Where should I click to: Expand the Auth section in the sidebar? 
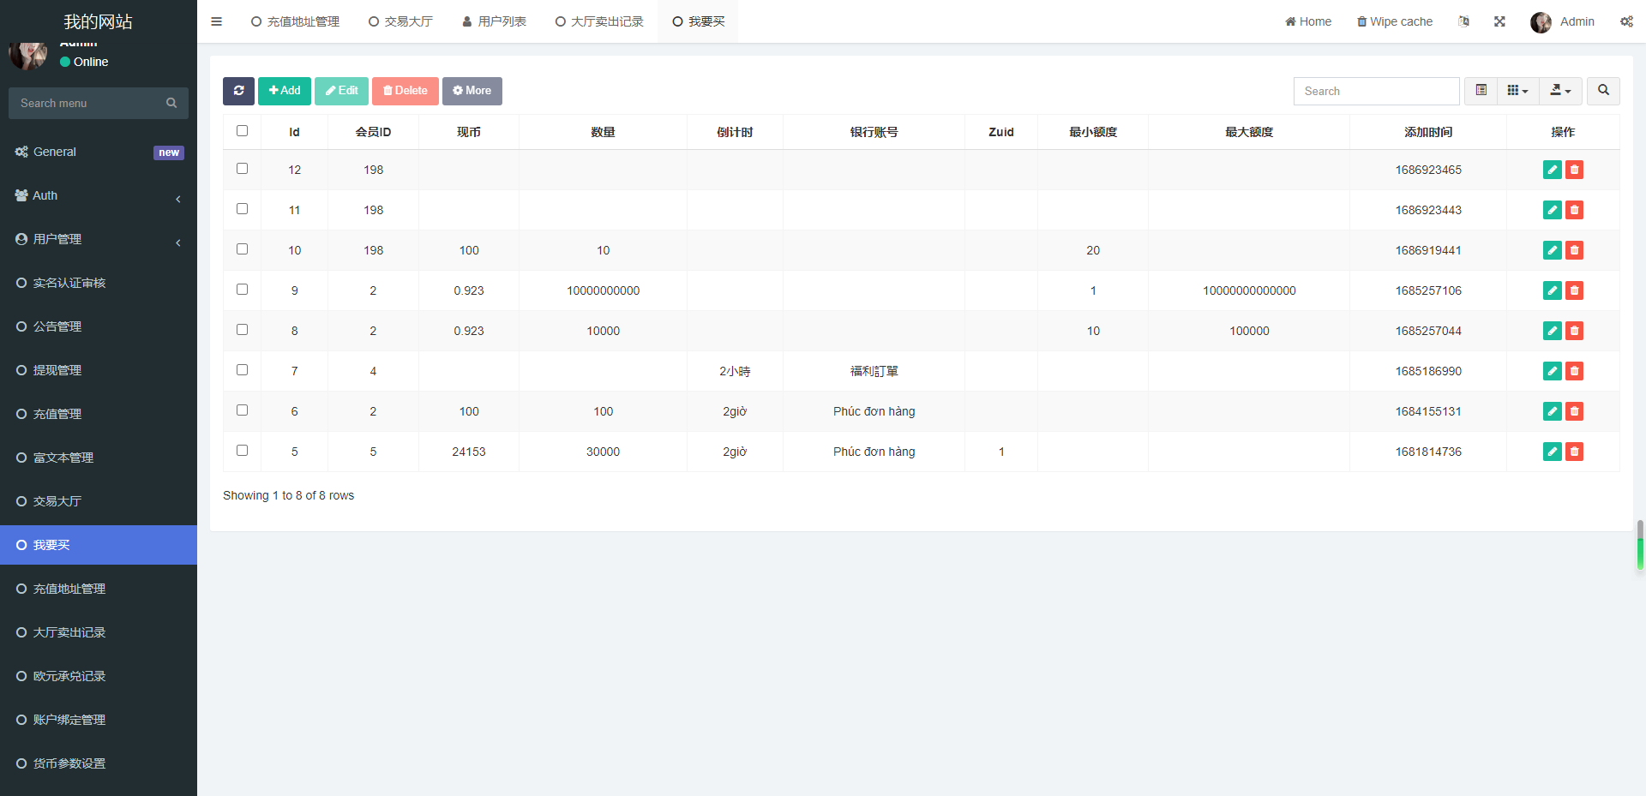click(x=99, y=195)
